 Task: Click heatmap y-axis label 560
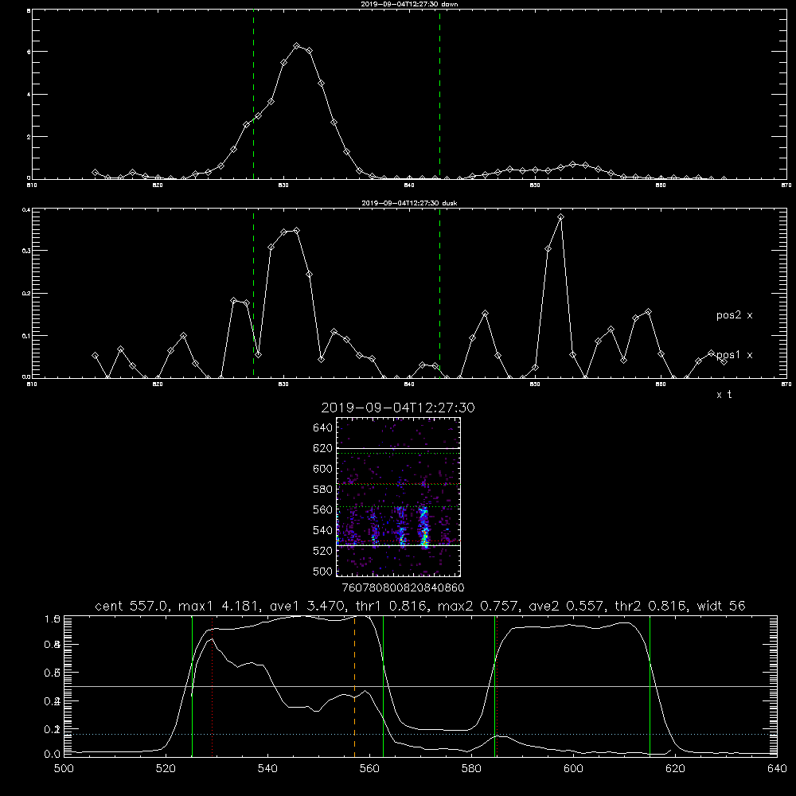pos(323,509)
